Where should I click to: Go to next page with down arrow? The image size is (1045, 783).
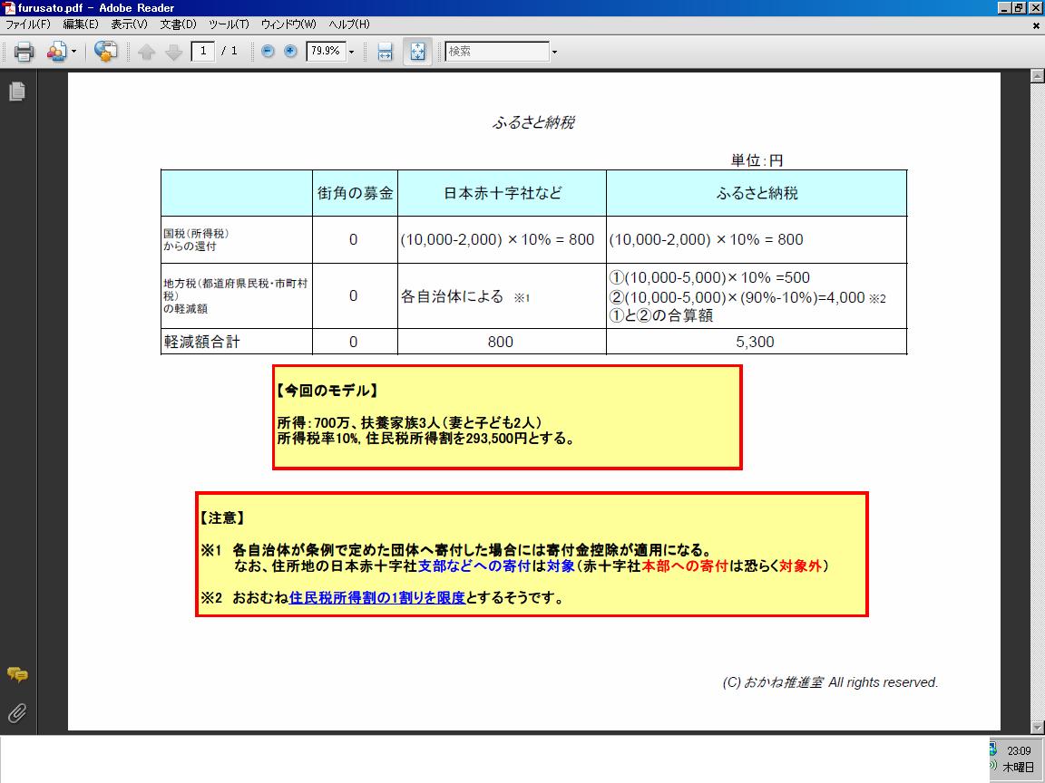[173, 52]
